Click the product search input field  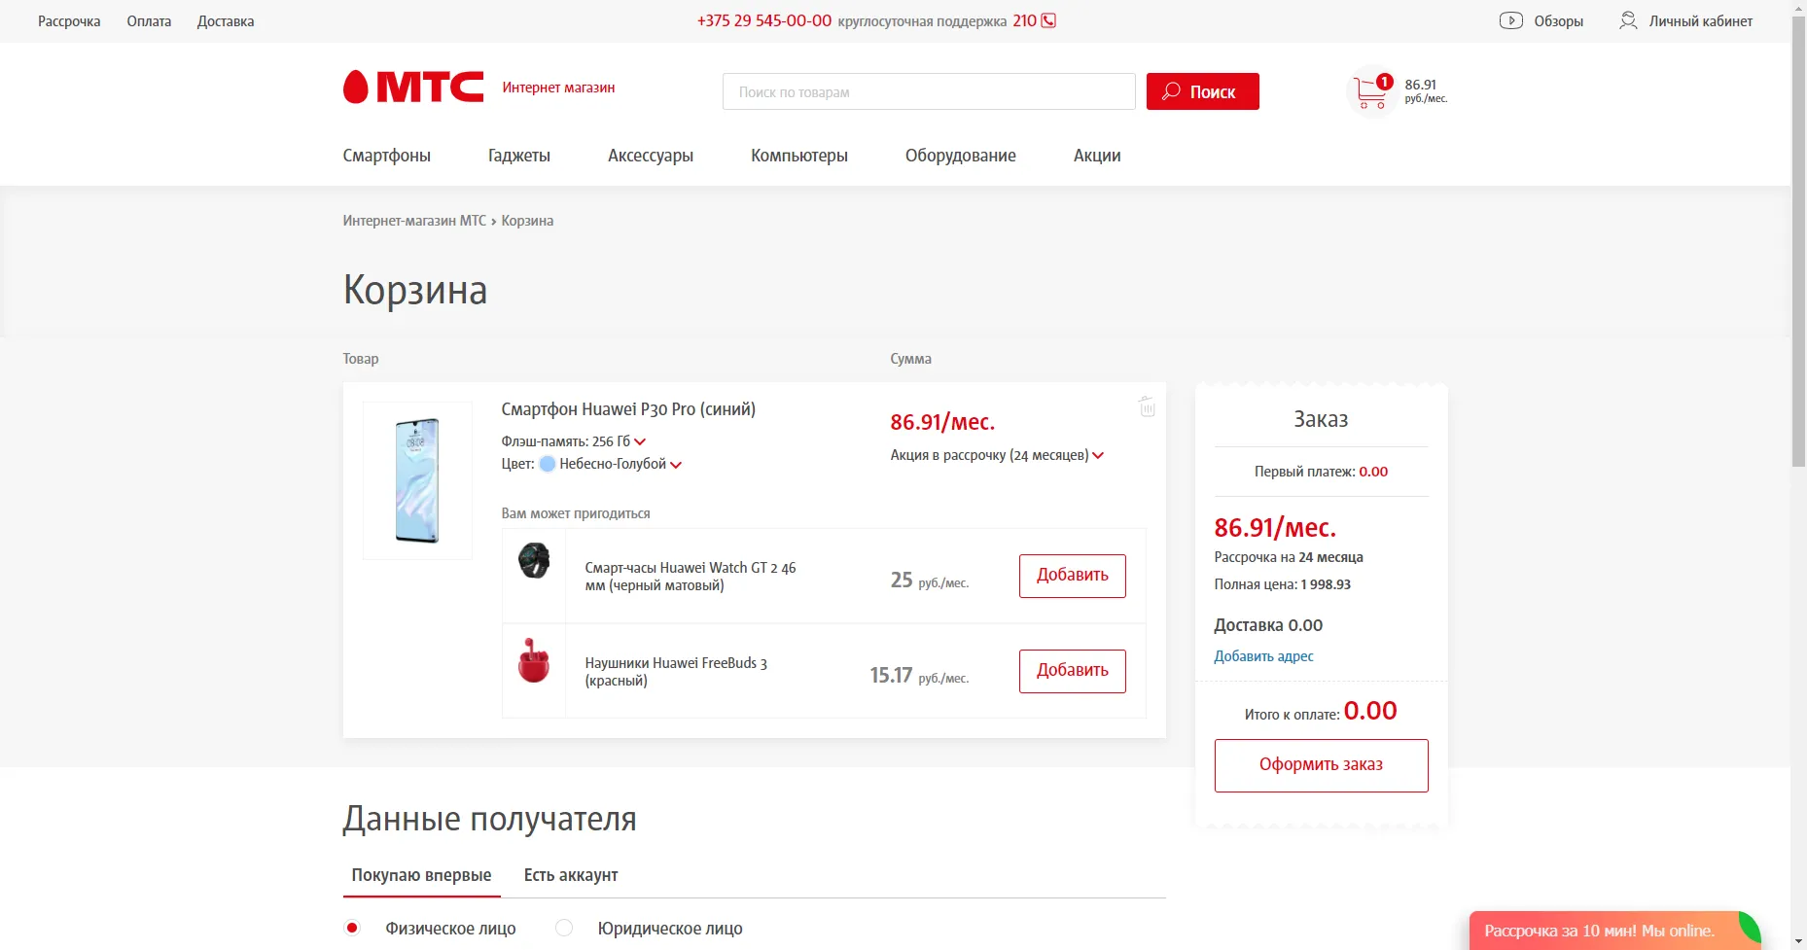pyautogui.click(x=929, y=91)
